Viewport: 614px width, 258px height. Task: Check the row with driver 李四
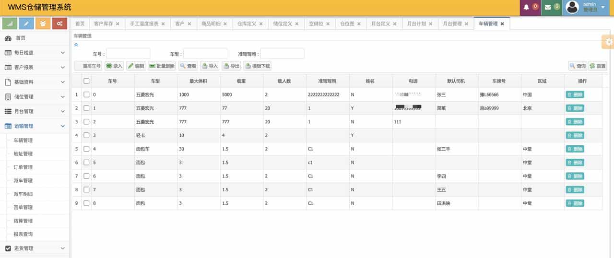[86, 176]
